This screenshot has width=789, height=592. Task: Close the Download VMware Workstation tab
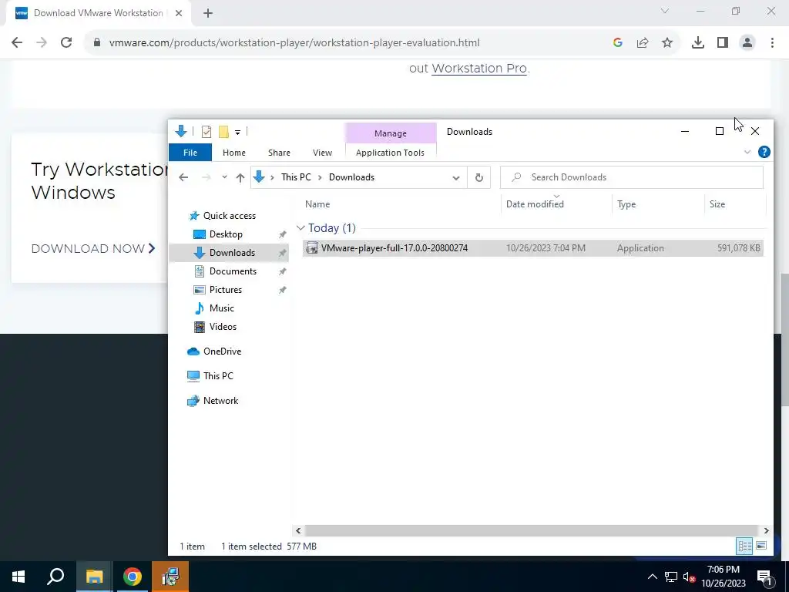pos(179,13)
